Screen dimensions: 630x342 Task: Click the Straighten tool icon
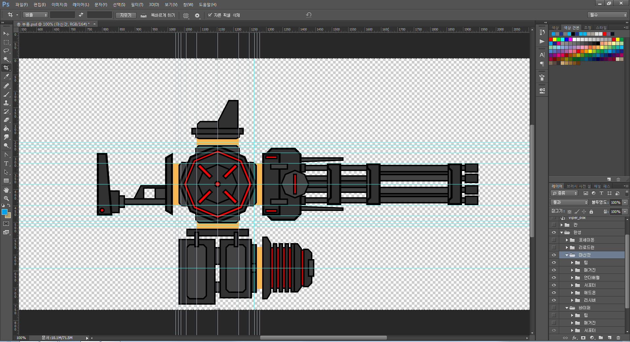tap(143, 15)
